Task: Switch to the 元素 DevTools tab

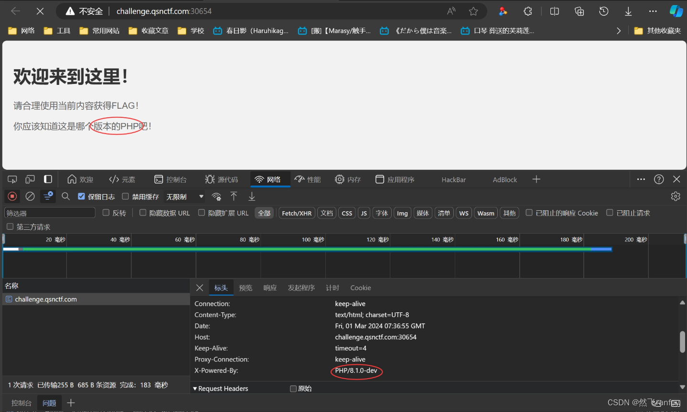Action: pos(122,179)
